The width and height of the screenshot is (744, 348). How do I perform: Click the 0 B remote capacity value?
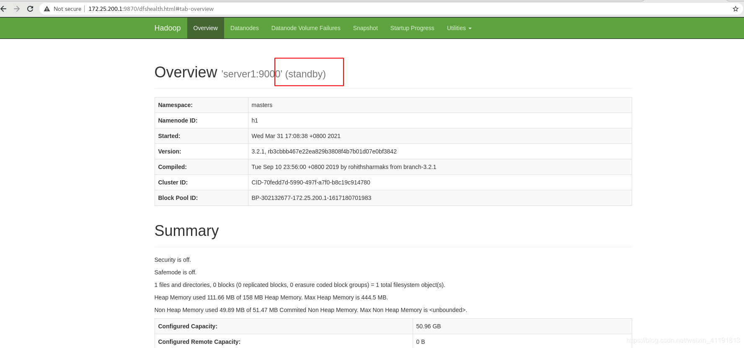(x=421, y=342)
